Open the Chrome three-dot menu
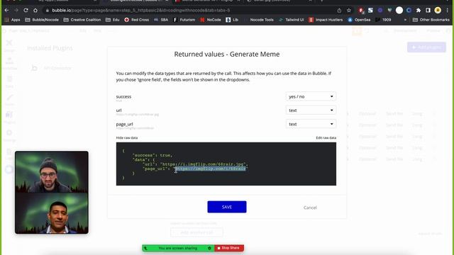The image size is (454, 255). click(x=448, y=11)
